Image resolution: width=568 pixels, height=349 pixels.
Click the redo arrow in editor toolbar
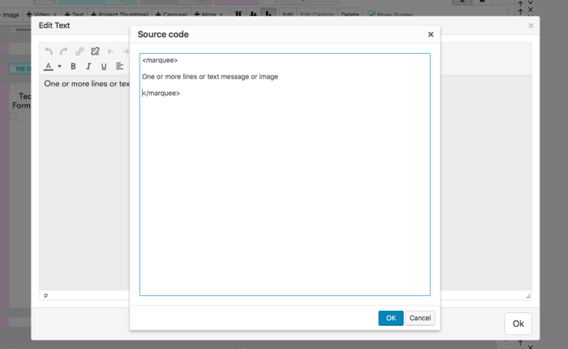(x=64, y=52)
